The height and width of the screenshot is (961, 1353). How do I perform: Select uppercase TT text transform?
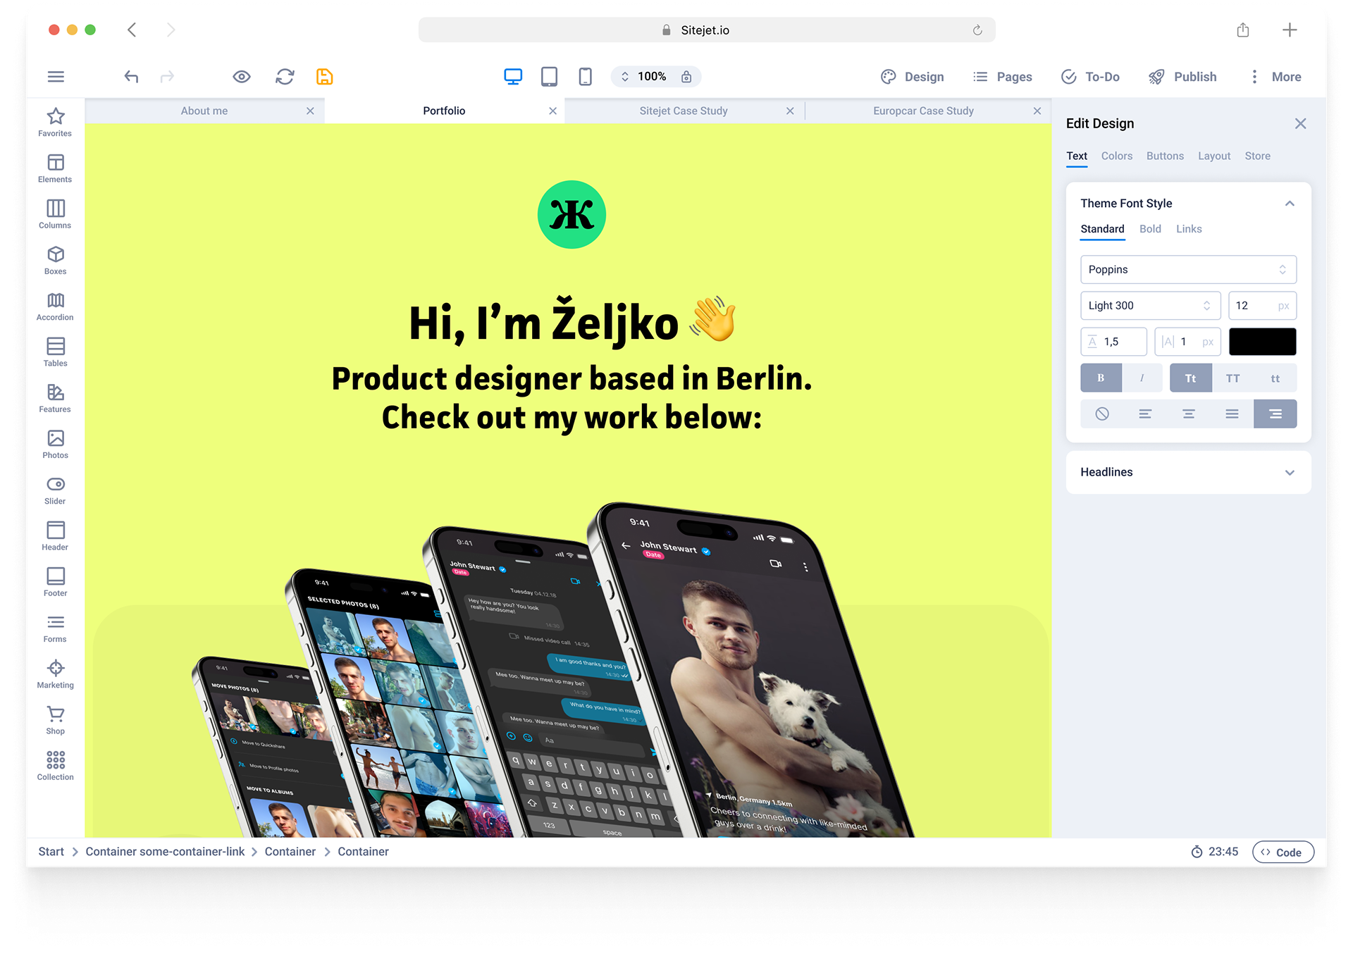pyautogui.click(x=1232, y=378)
